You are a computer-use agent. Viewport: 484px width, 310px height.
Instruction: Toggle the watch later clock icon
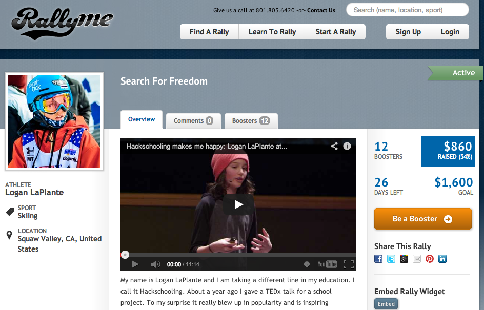point(307,264)
